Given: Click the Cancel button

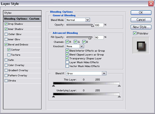Looking at the screenshot, I should click(x=141, y=20).
